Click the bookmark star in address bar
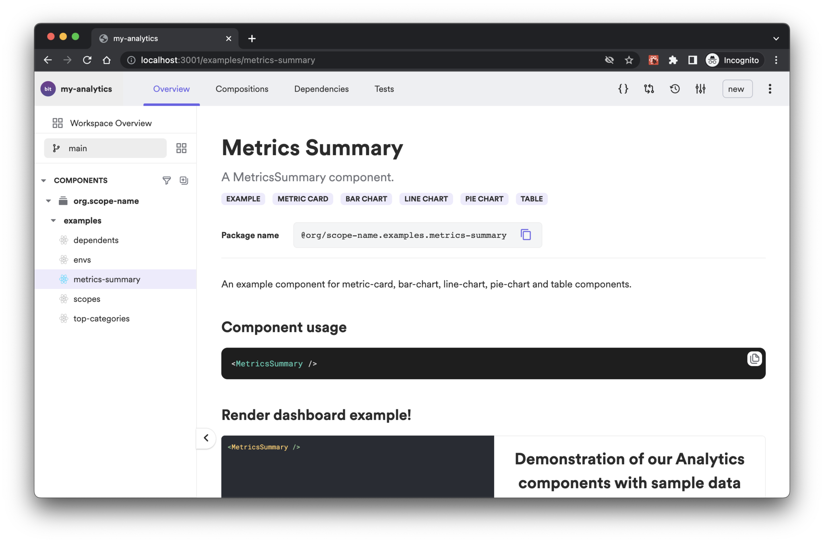824x543 pixels. tap(629, 60)
